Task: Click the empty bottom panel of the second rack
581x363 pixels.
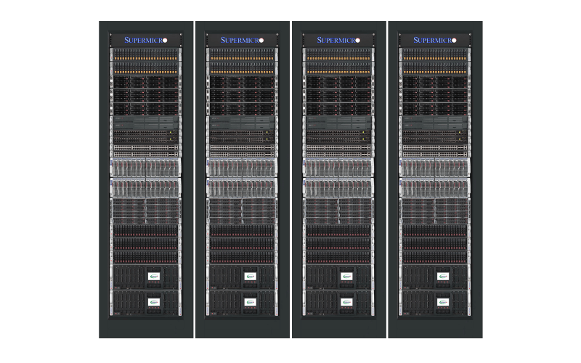Action: (x=242, y=327)
